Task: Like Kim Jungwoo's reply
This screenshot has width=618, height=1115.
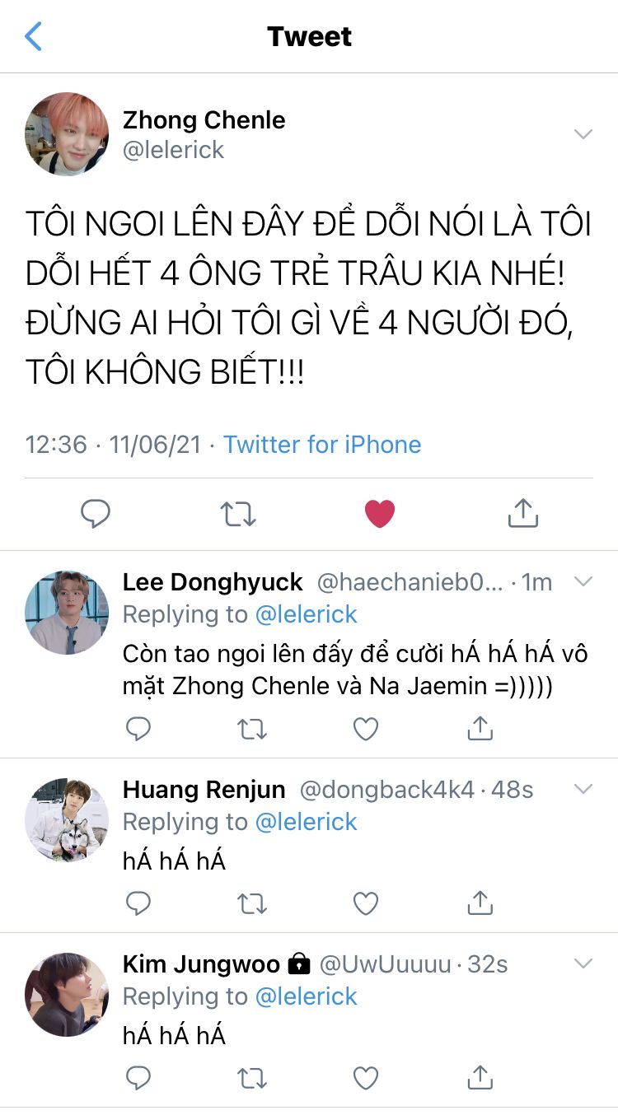Action: (x=366, y=1078)
